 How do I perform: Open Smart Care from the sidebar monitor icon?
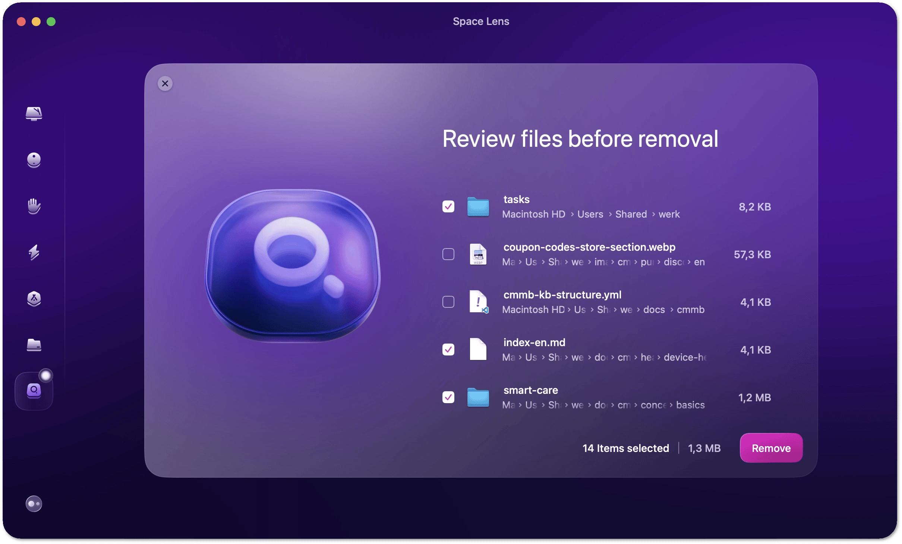pos(34,113)
